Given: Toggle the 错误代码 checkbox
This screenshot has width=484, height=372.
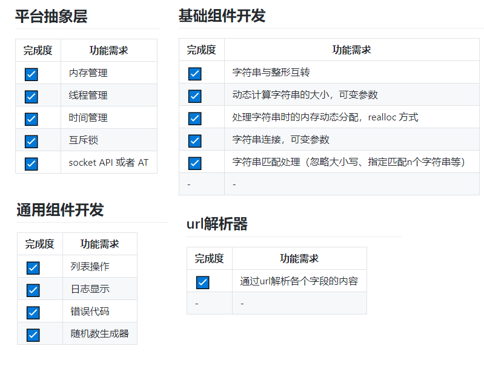Looking at the screenshot, I should tap(33, 313).
